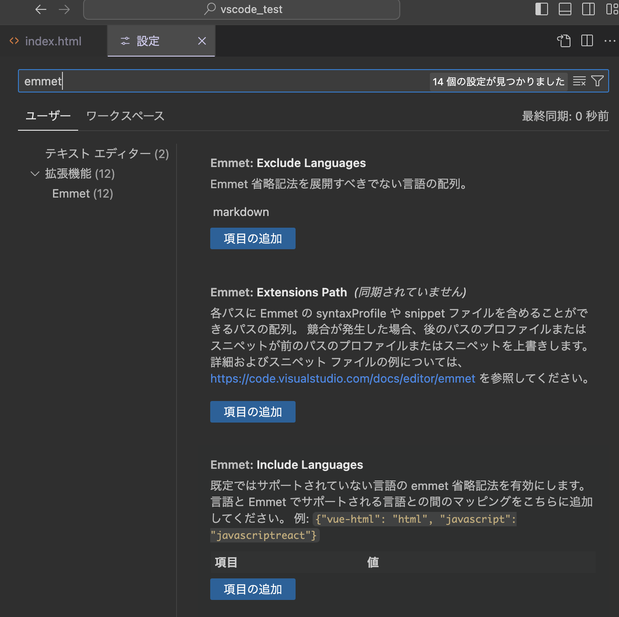Click 項目の追加 under Extensions Path
This screenshot has height=617, width=619.
(x=252, y=411)
